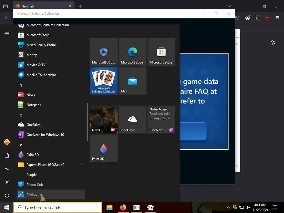Launch Paint 3D from the app list
Image resolution: width=284 pixels, height=213 pixels.
tap(50, 154)
